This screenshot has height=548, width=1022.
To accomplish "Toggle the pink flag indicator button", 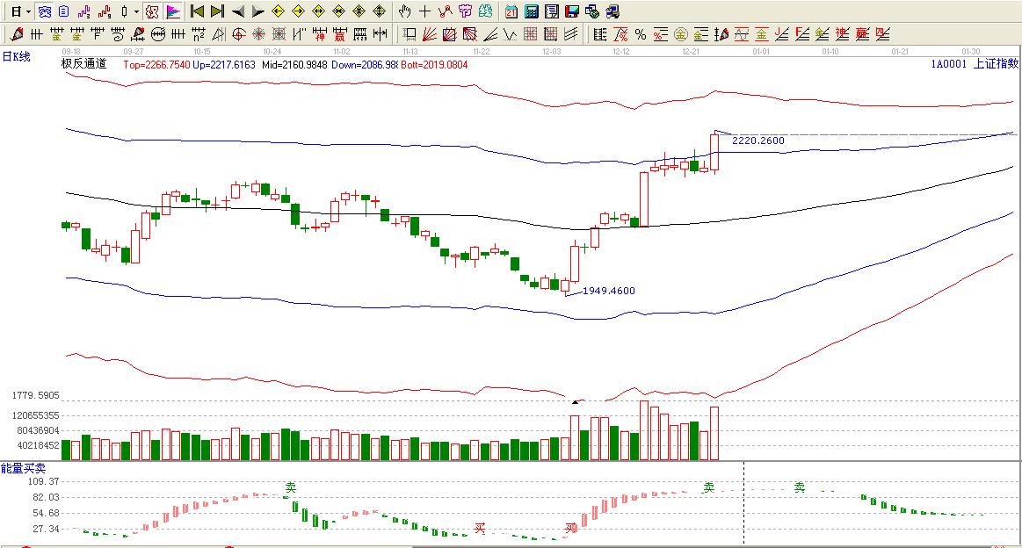I will [x=173, y=11].
